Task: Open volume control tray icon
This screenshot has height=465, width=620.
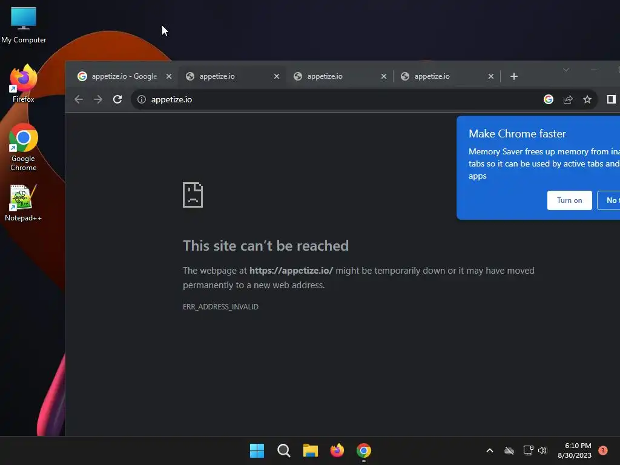Action: 542,450
